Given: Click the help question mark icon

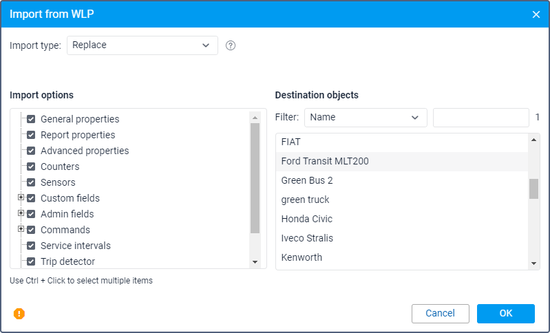Looking at the screenshot, I should 231,45.
